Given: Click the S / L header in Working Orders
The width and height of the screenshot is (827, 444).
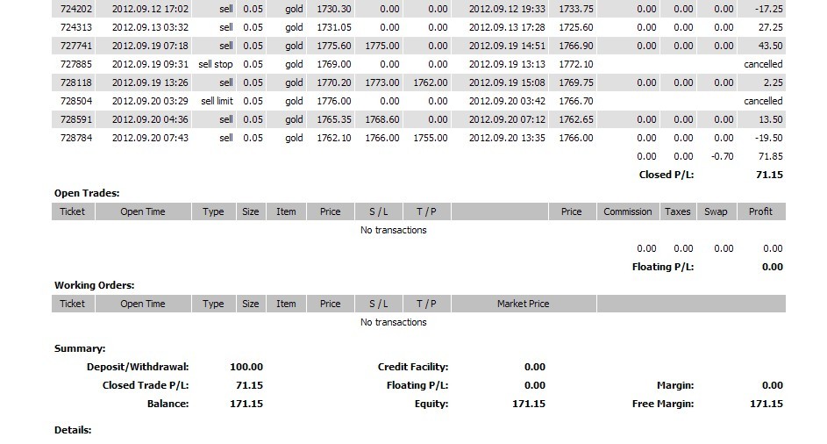Looking at the screenshot, I should click(x=378, y=304).
